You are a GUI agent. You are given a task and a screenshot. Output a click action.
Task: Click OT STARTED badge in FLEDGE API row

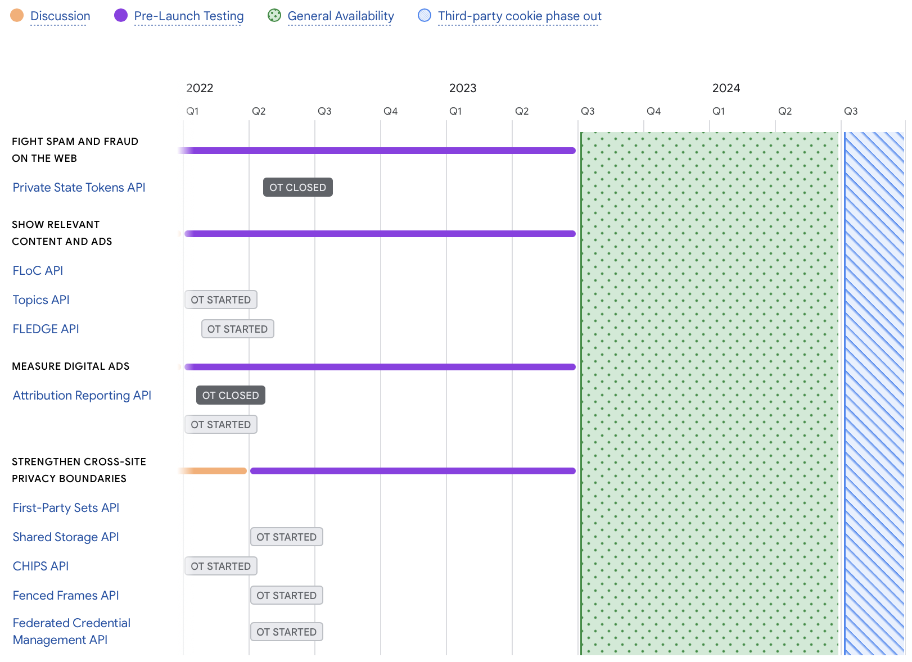238,329
